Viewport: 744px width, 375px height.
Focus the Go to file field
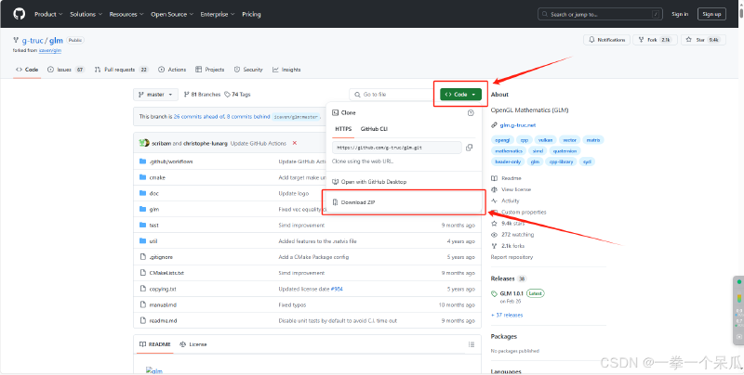(x=391, y=95)
